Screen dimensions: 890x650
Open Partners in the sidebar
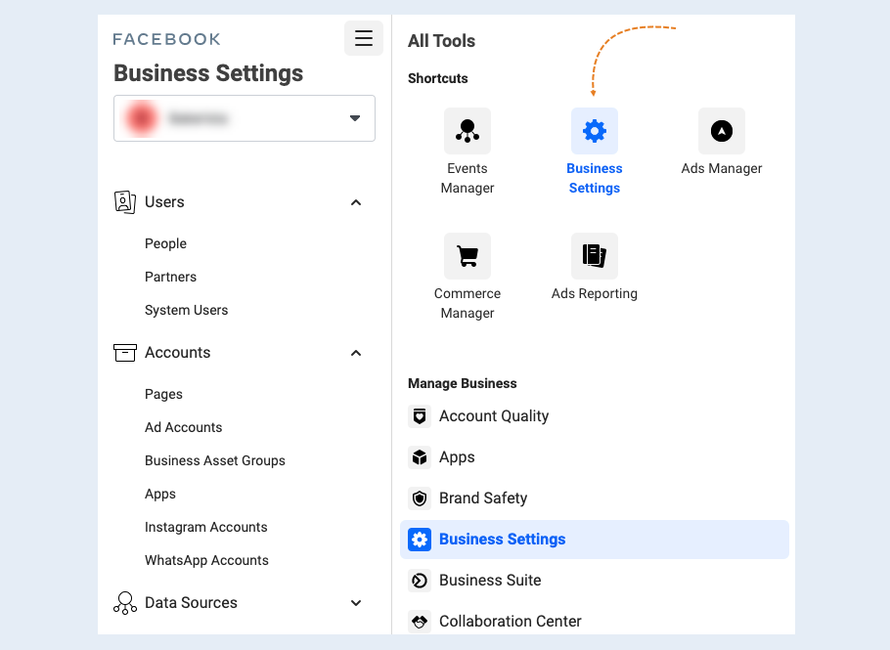click(x=170, y=277)
